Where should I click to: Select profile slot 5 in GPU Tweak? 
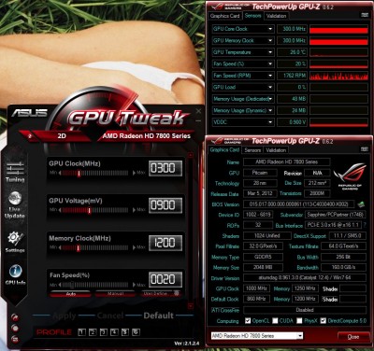tap(125, 332)
